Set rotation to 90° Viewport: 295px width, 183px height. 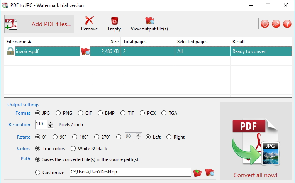[55, 137]
